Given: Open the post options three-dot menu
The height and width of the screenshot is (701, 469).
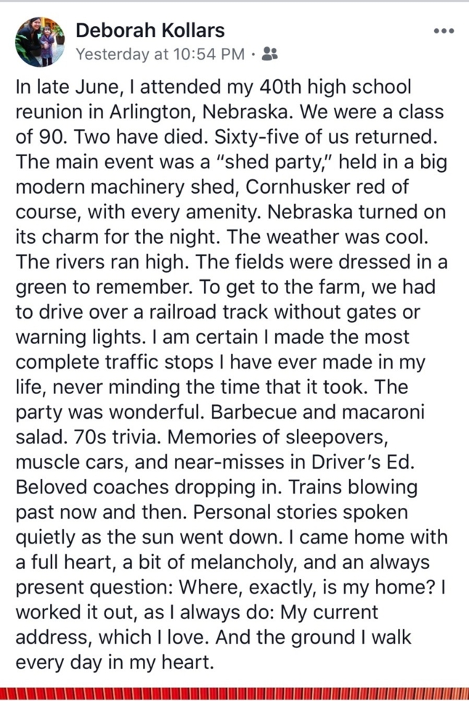Looking at the screenshot, I should 444,31.
